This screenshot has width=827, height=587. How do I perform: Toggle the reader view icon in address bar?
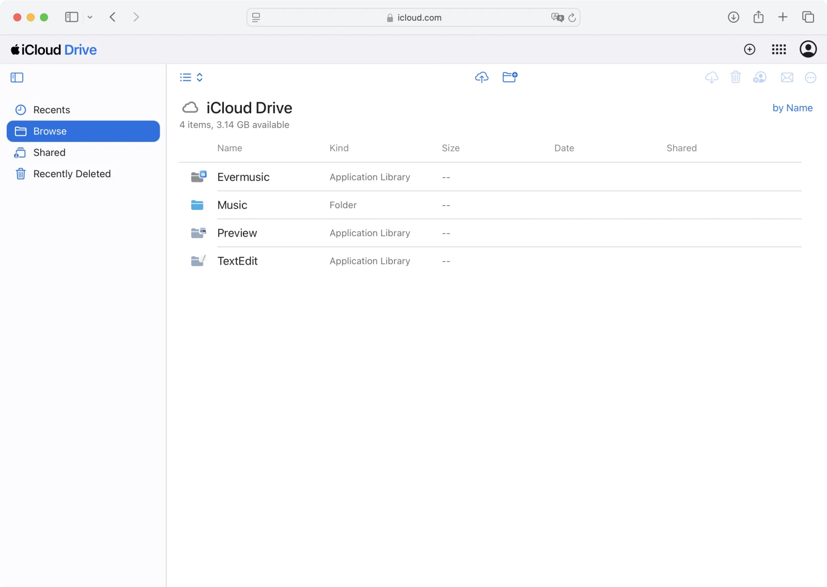(256, 17)
